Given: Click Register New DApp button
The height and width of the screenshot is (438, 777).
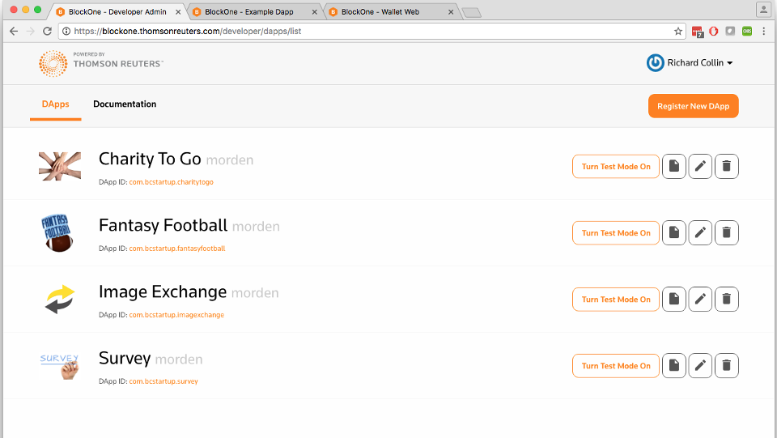Looking at the screenshot, I should pos(694,106).
